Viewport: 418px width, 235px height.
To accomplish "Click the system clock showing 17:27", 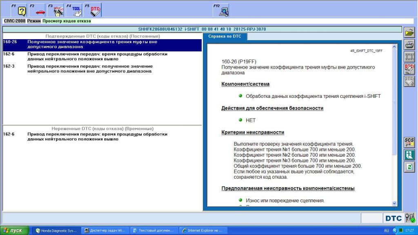I will 409,231.
